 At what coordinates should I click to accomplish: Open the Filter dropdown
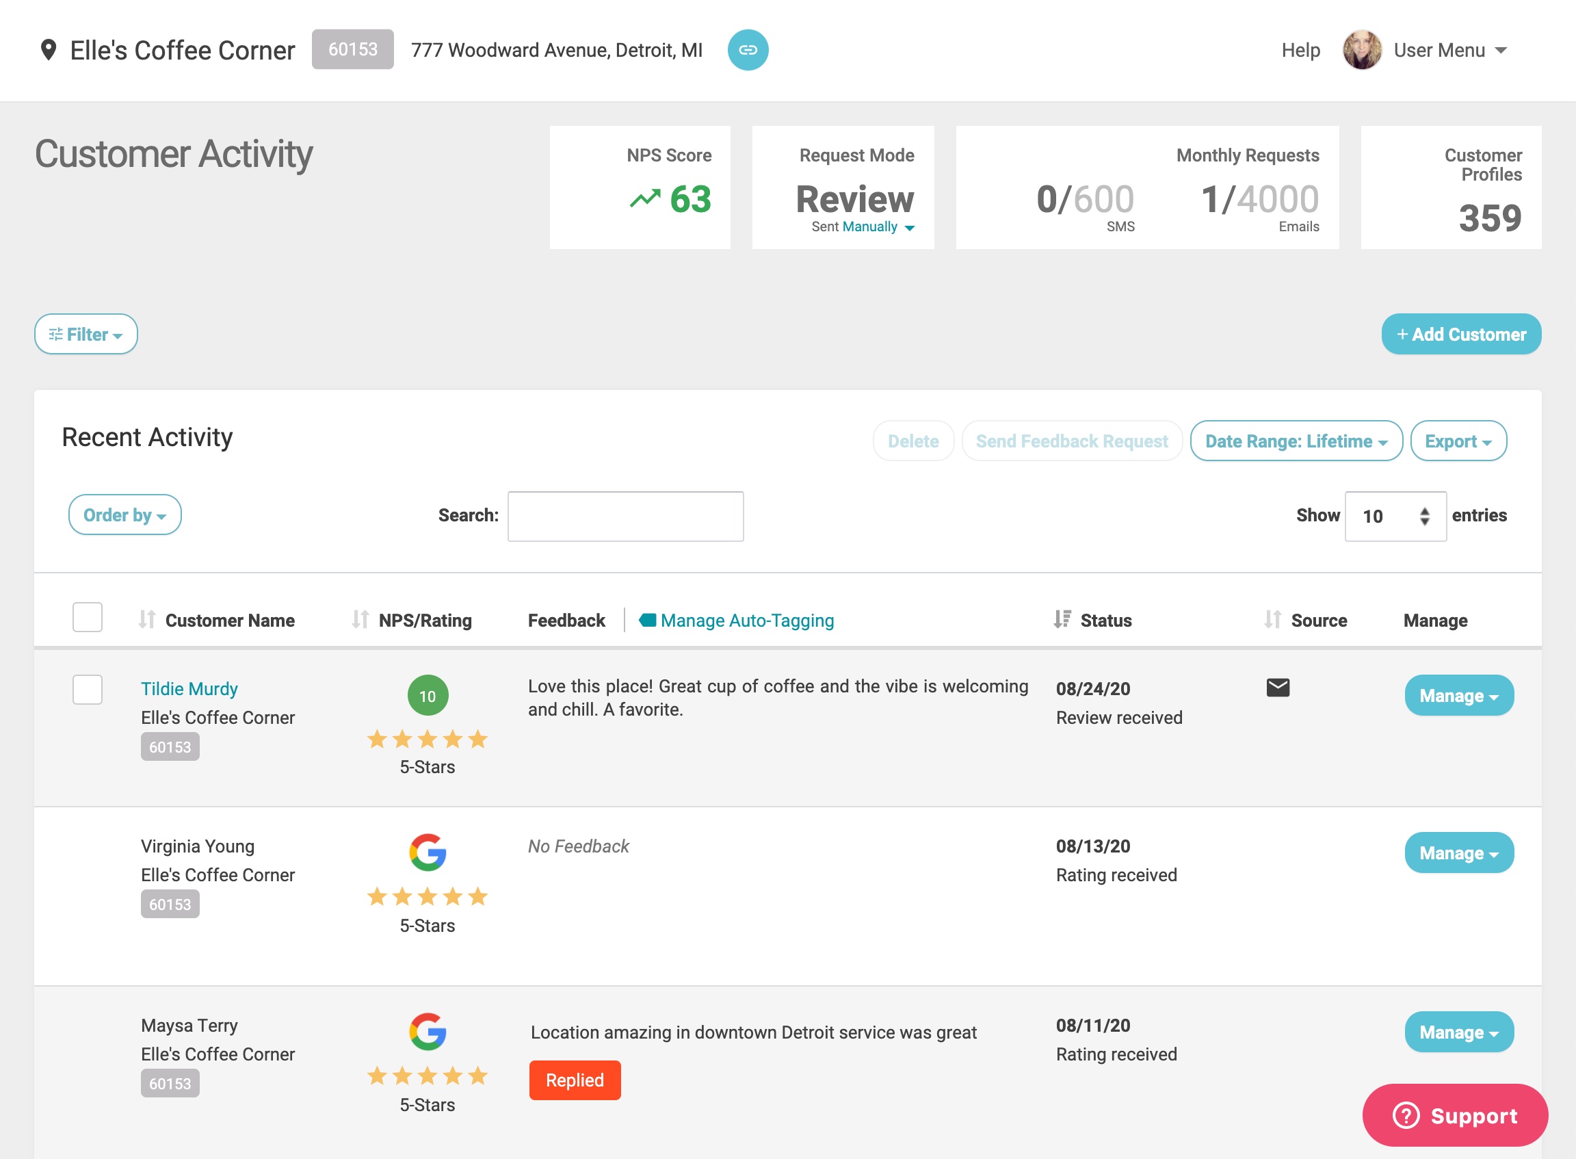tap(86, 334)
